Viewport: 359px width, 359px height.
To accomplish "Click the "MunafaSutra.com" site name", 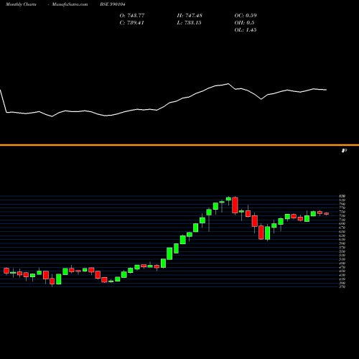I will coord(70,4).
